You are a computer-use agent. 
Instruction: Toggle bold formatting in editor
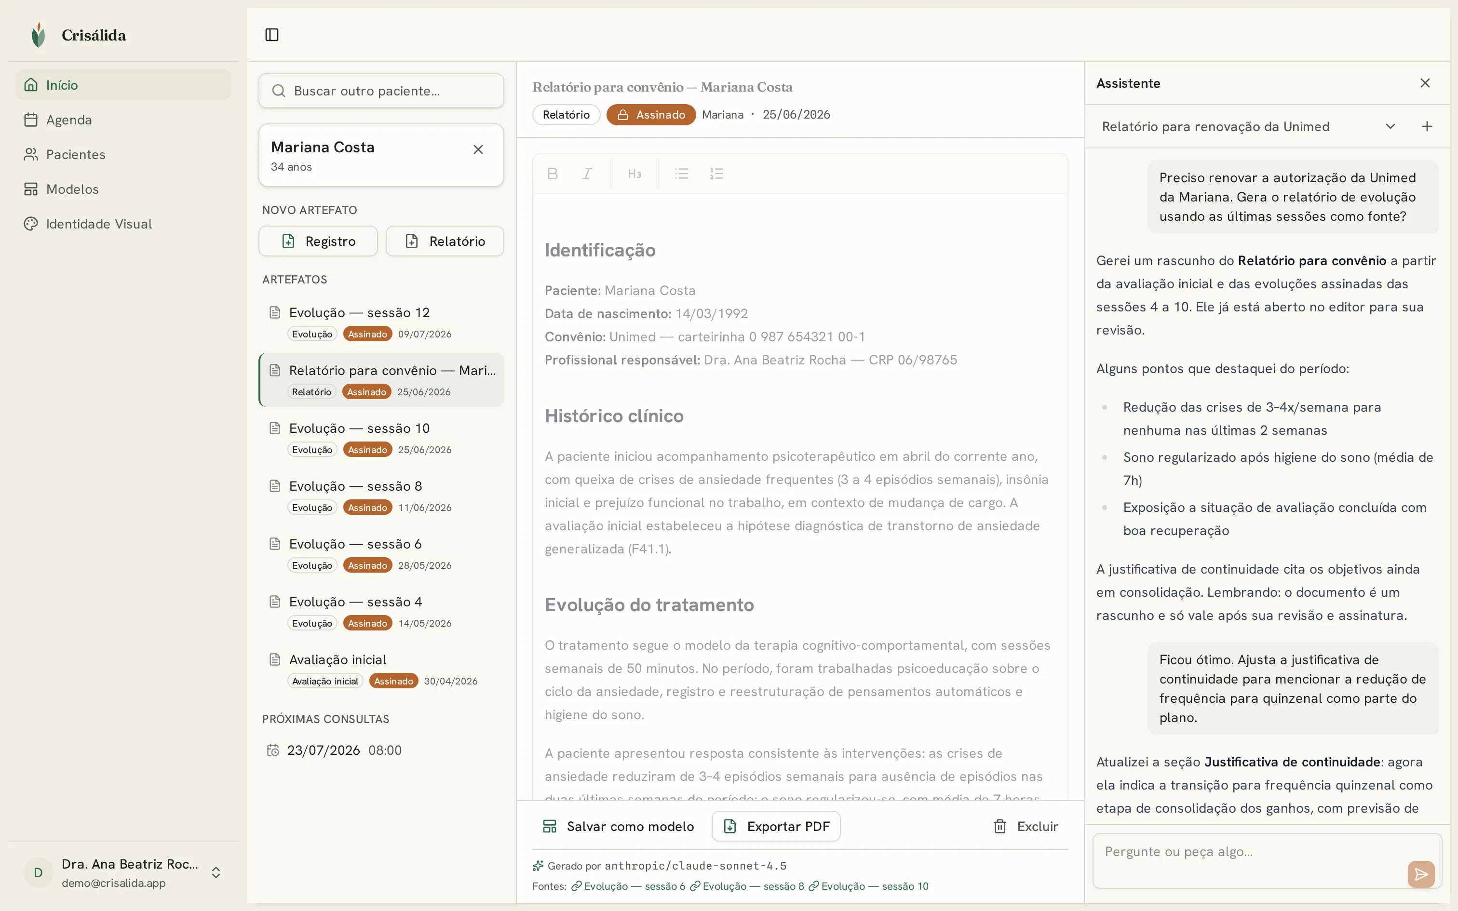553,174
